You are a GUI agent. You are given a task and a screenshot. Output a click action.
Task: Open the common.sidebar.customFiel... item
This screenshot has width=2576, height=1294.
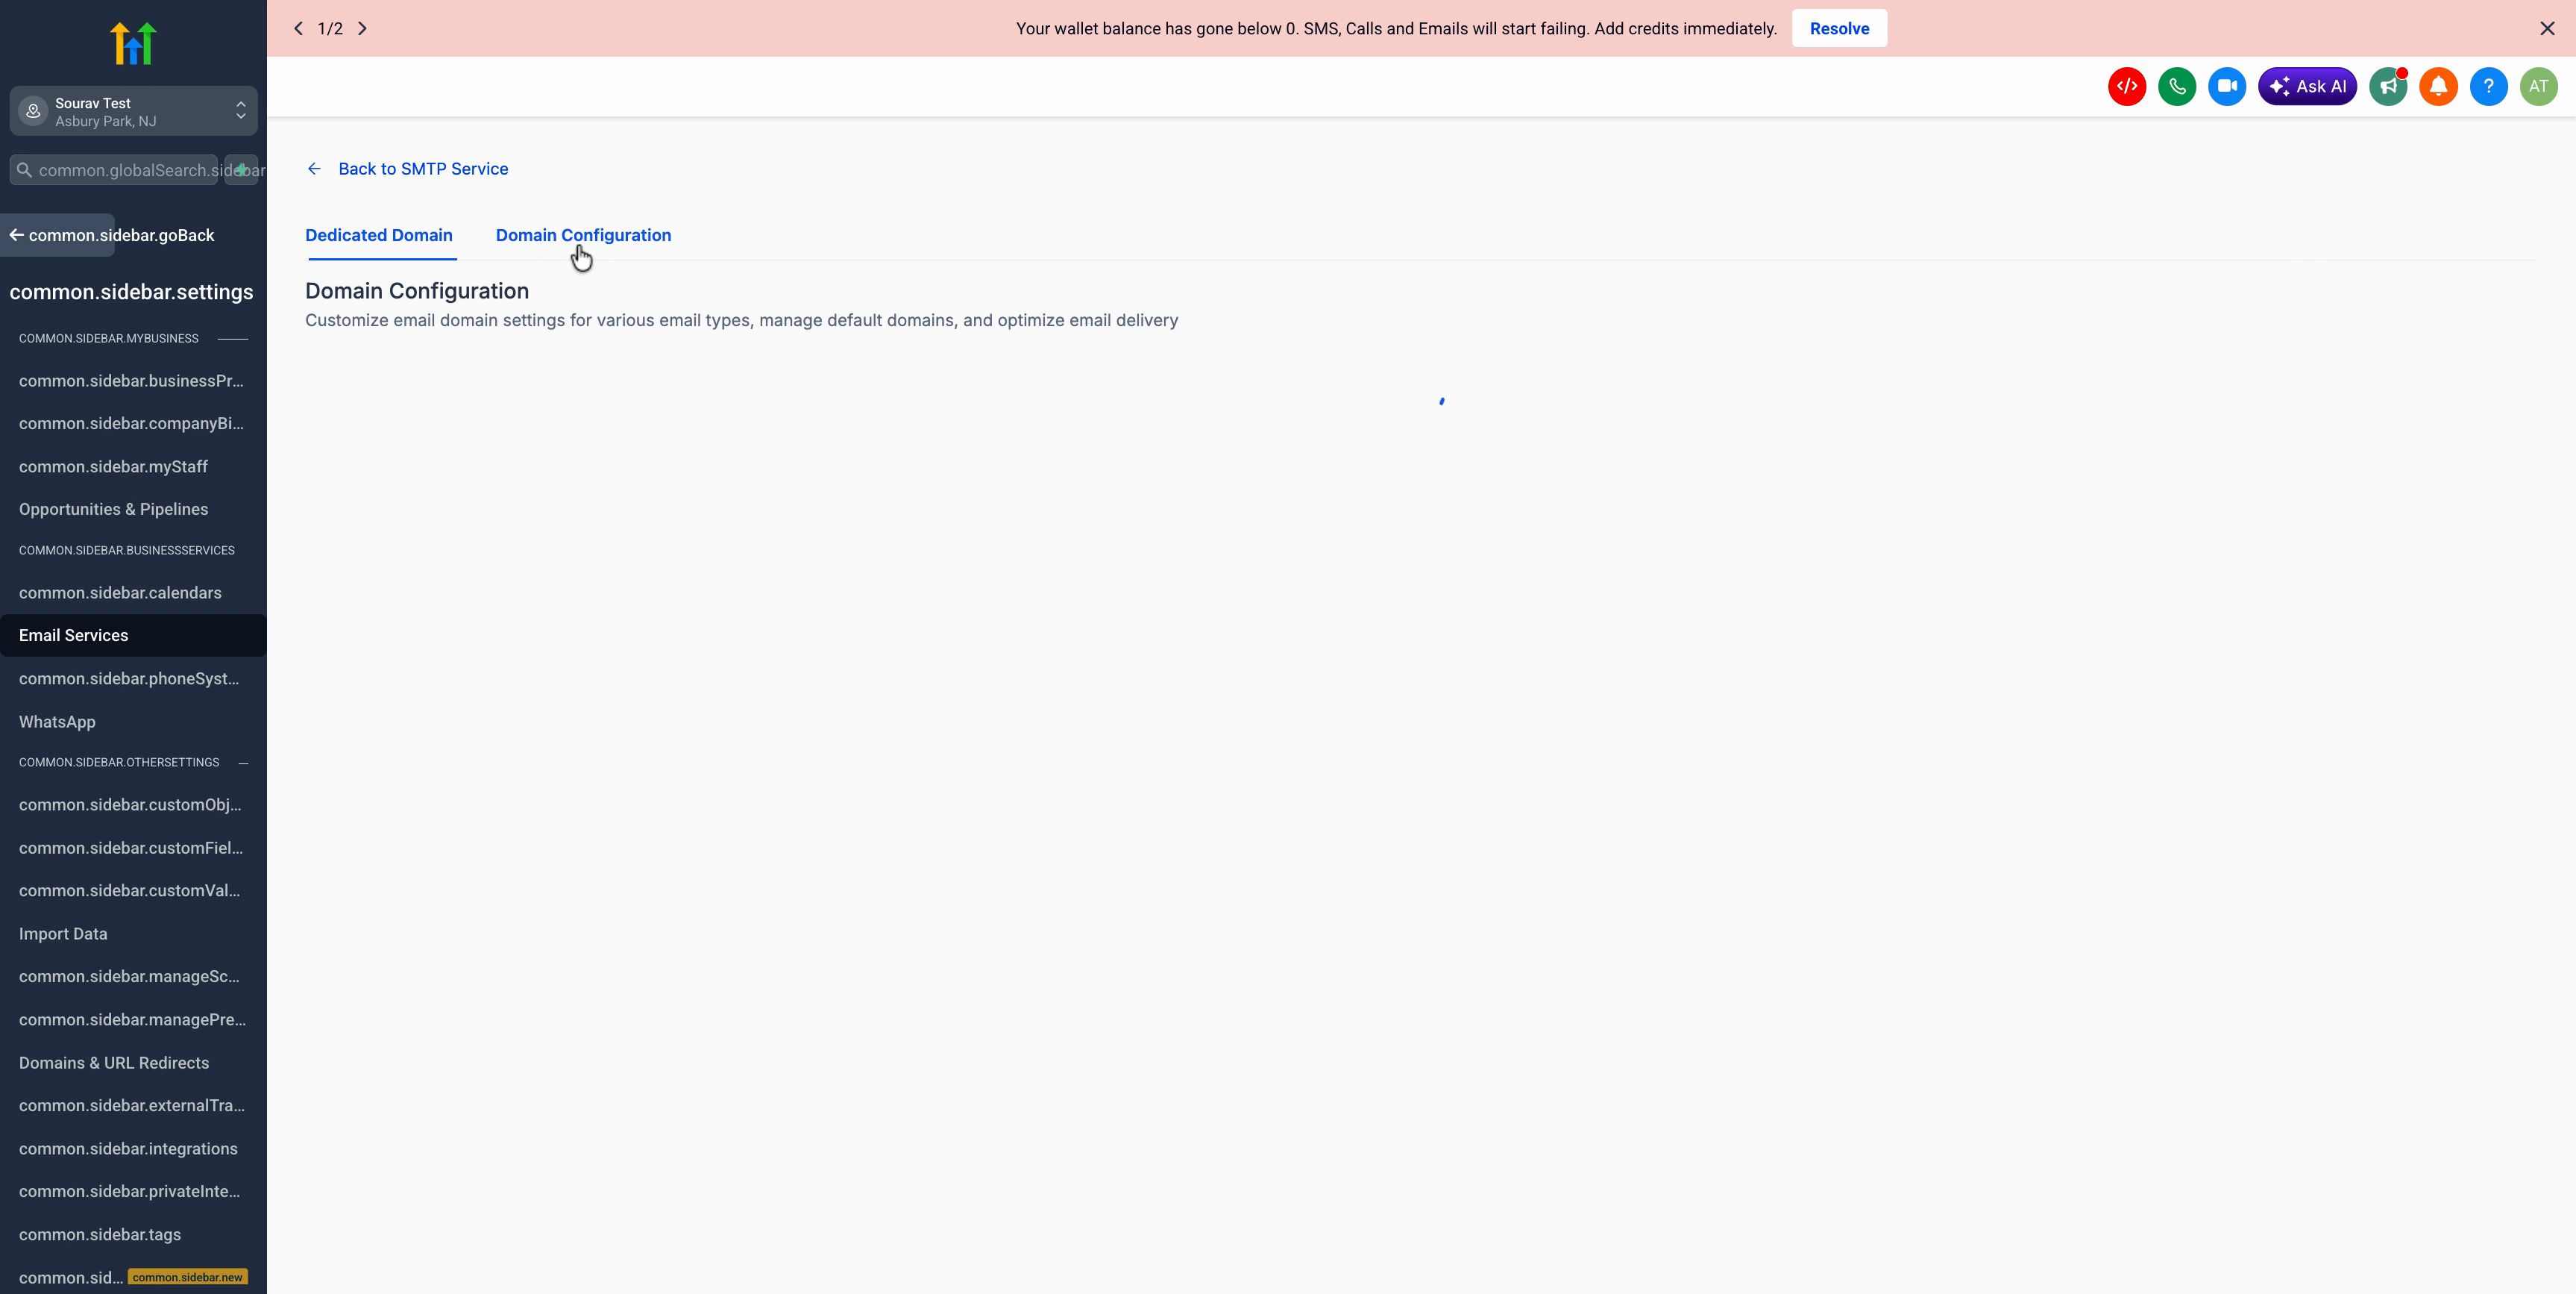point(133,848)
